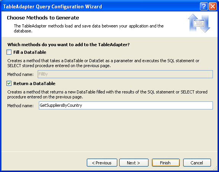Click the blue arrows wizard icon
Image resolution: width=219 pixels, height=172 pixels.
coord(199,23)
